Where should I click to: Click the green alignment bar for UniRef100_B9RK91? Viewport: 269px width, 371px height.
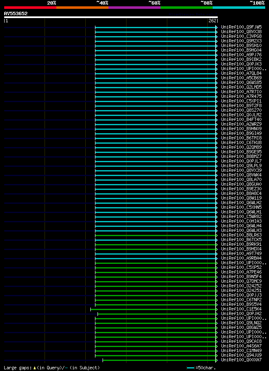click(156, 245)
